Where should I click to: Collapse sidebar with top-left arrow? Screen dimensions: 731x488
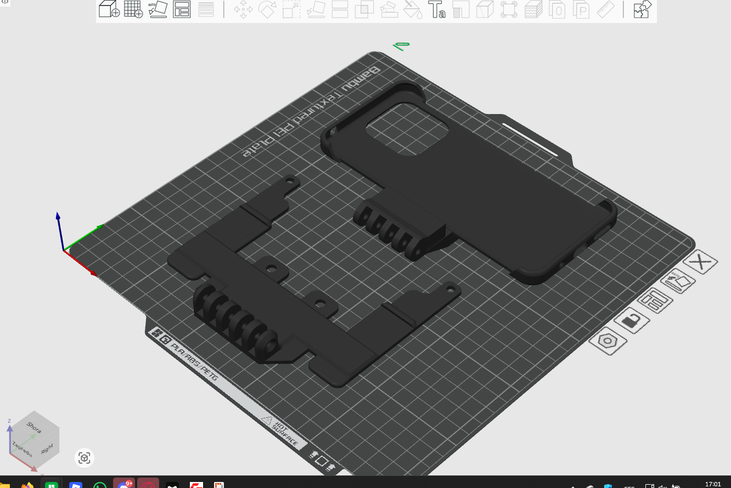[5, 2]
